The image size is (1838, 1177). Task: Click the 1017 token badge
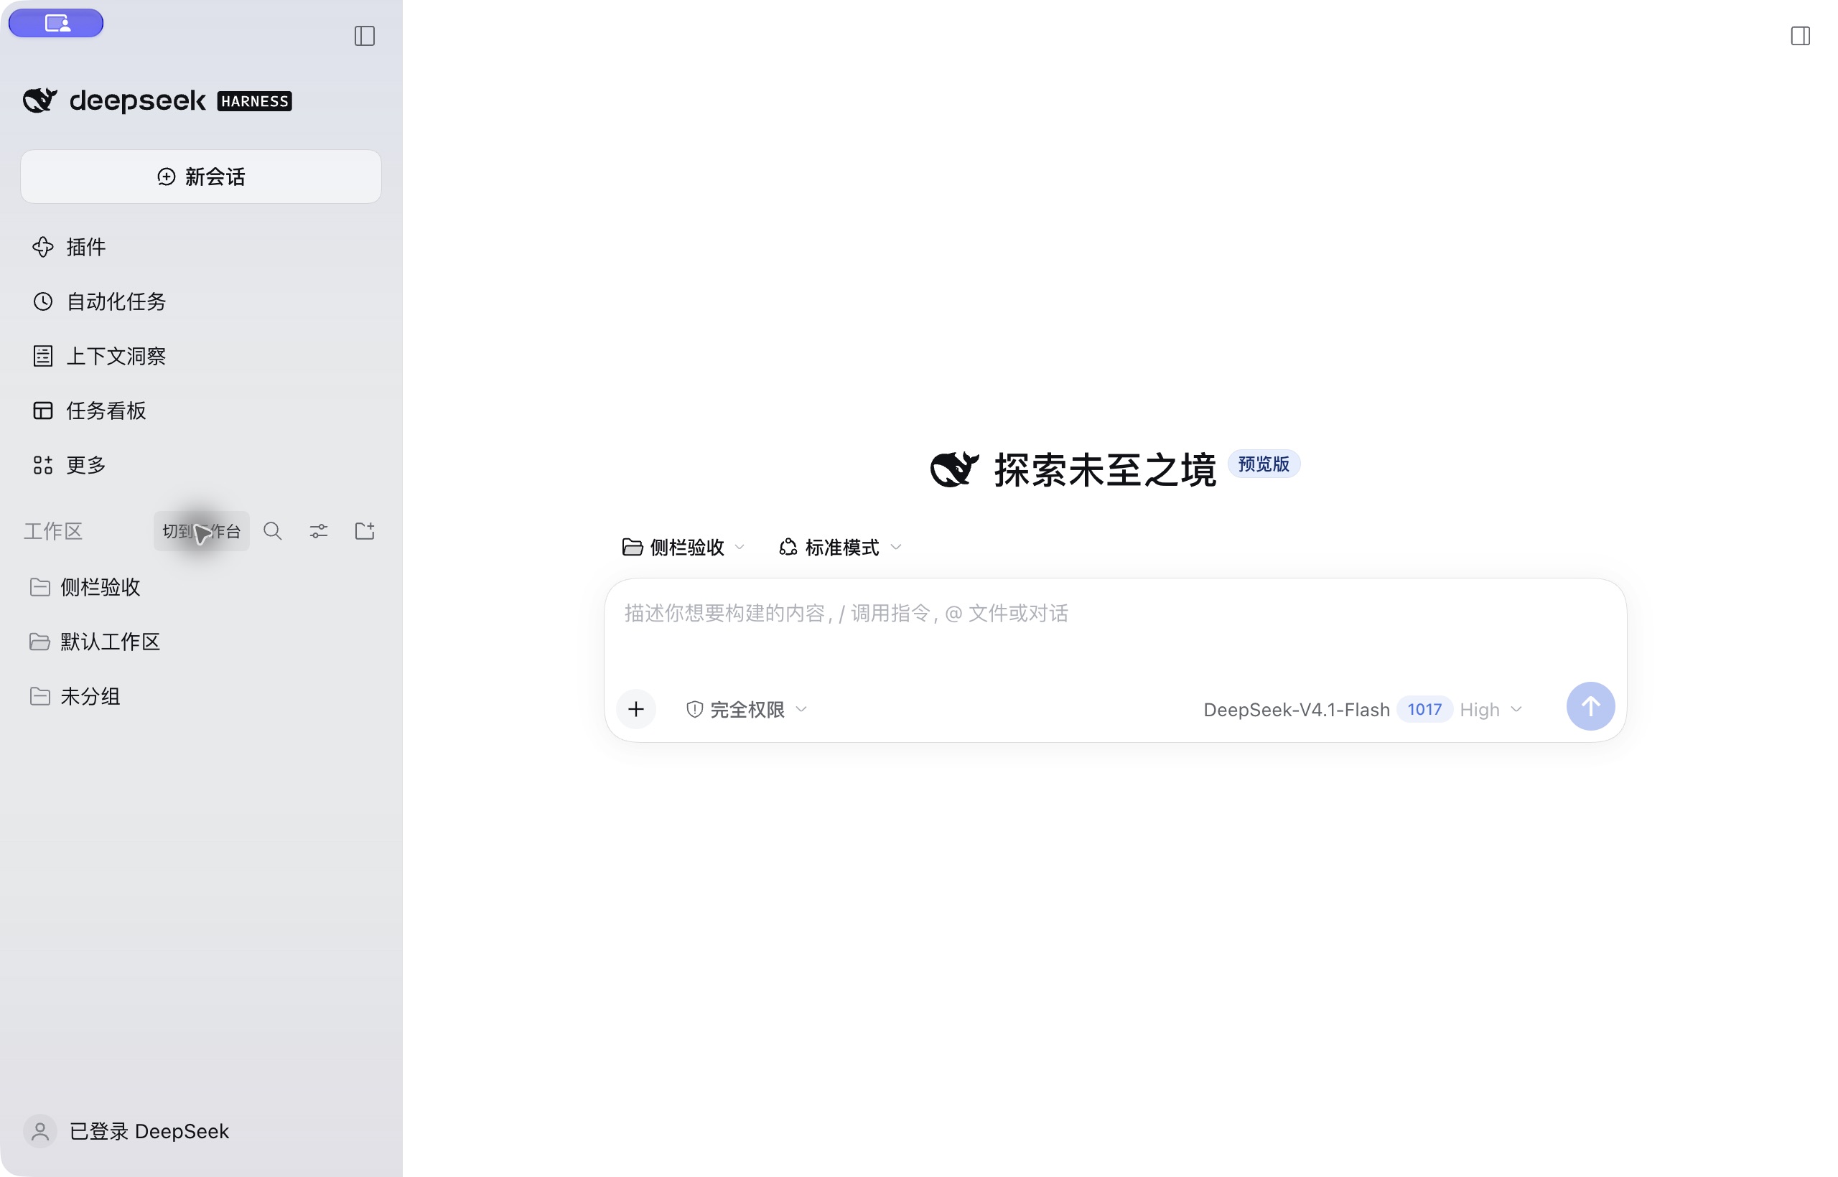tap(1424, 709)
